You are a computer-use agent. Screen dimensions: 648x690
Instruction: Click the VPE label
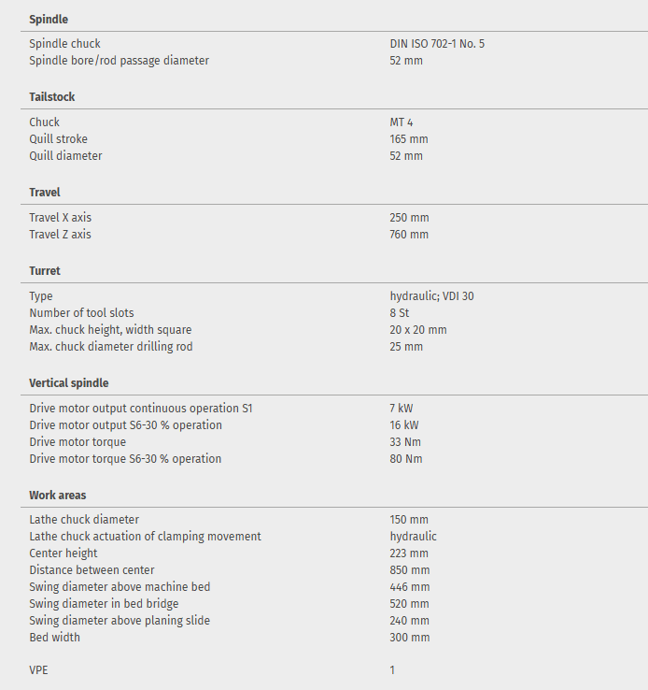39,670
